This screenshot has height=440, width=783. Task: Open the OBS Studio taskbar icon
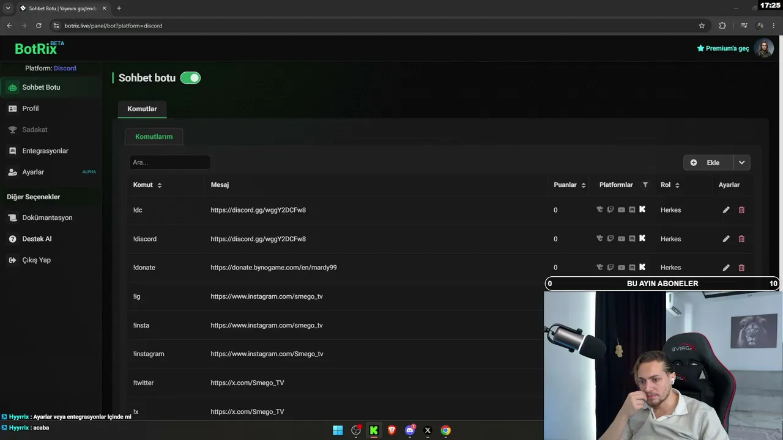coord(356,430)
